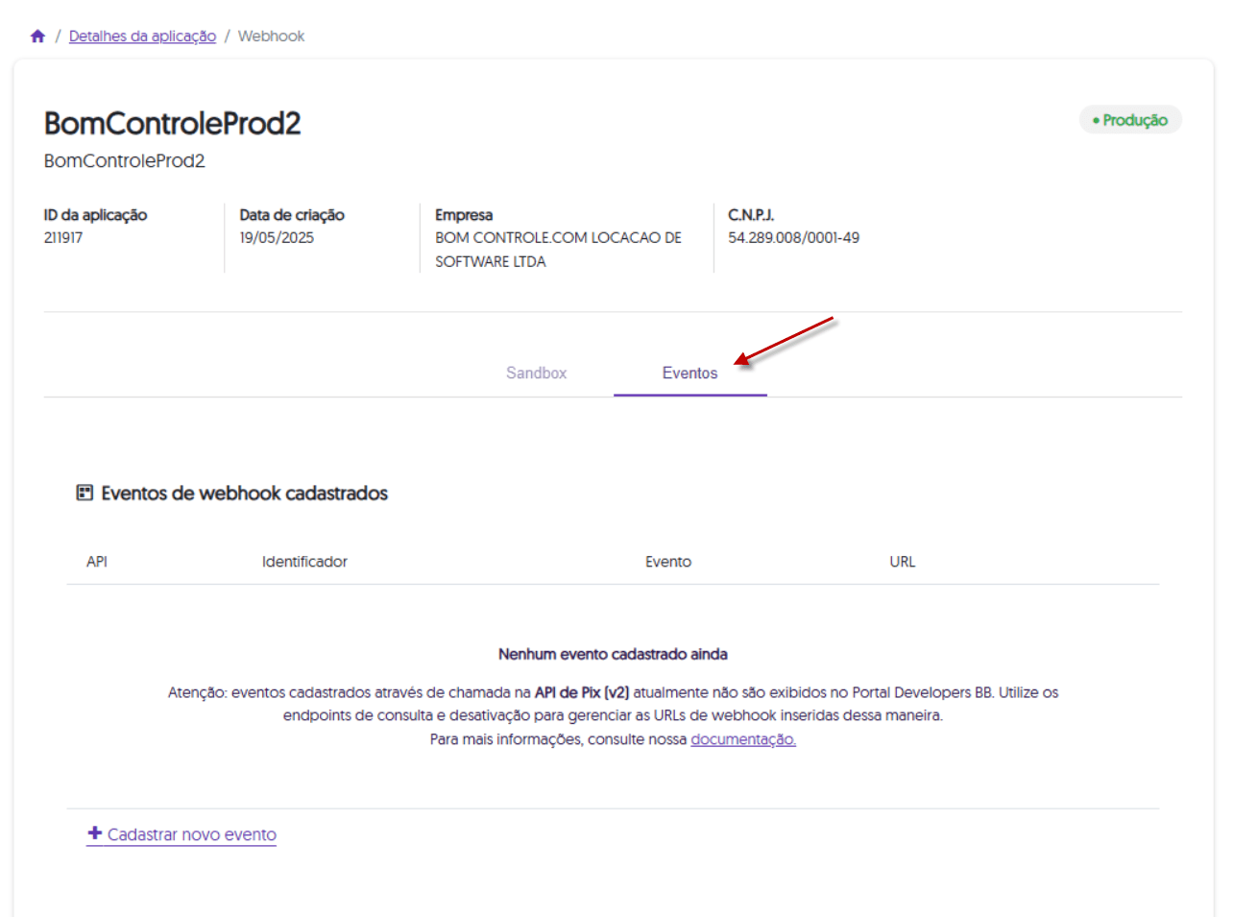
Task: Click the plus icon before Cadastrar novo evento
Action: (x=94, y=833)
